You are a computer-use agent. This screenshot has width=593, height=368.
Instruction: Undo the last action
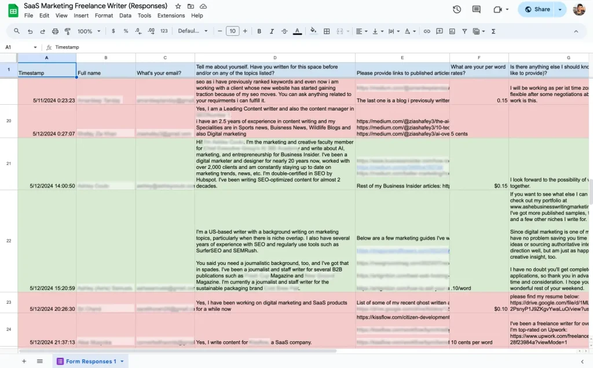coord(30,31)
